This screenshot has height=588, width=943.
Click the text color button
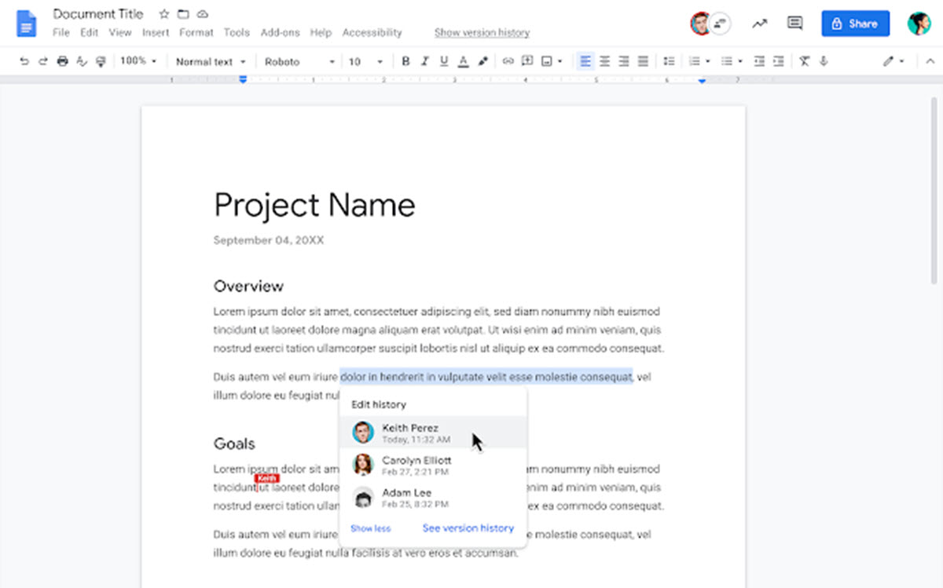click(464, 61)
